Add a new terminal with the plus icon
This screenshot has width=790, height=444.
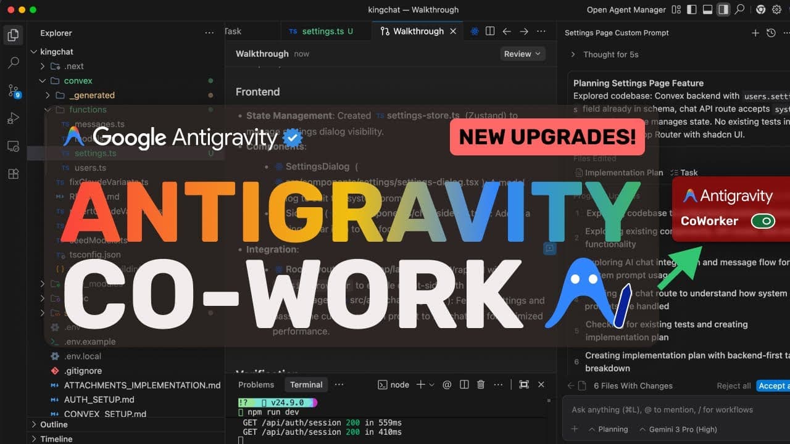(420, 384)
